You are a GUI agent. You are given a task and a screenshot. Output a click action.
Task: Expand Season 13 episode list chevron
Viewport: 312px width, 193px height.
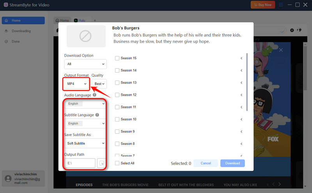point(241,82)
